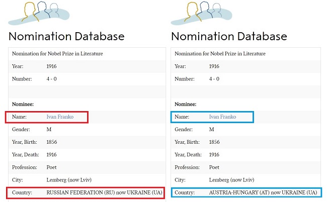The width and height of the screenshot is (327, 202).
Task: Click right 'Nomination for Nobel Prize in Literature' row
Action: click(x=220, y=54)
